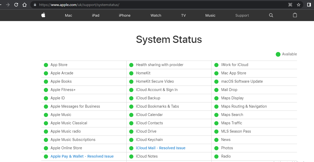Select iCloud Bookmarks & Tabs text
This screenshot has height=162, width=314.
pos(157,106)
